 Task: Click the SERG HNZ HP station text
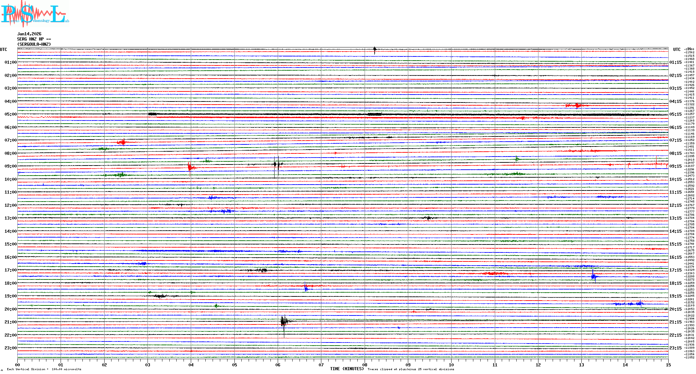34,39
